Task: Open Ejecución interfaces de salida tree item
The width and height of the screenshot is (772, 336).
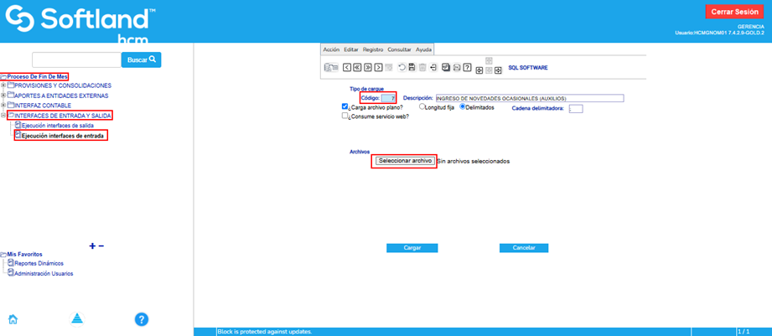Action: (57, 125)
